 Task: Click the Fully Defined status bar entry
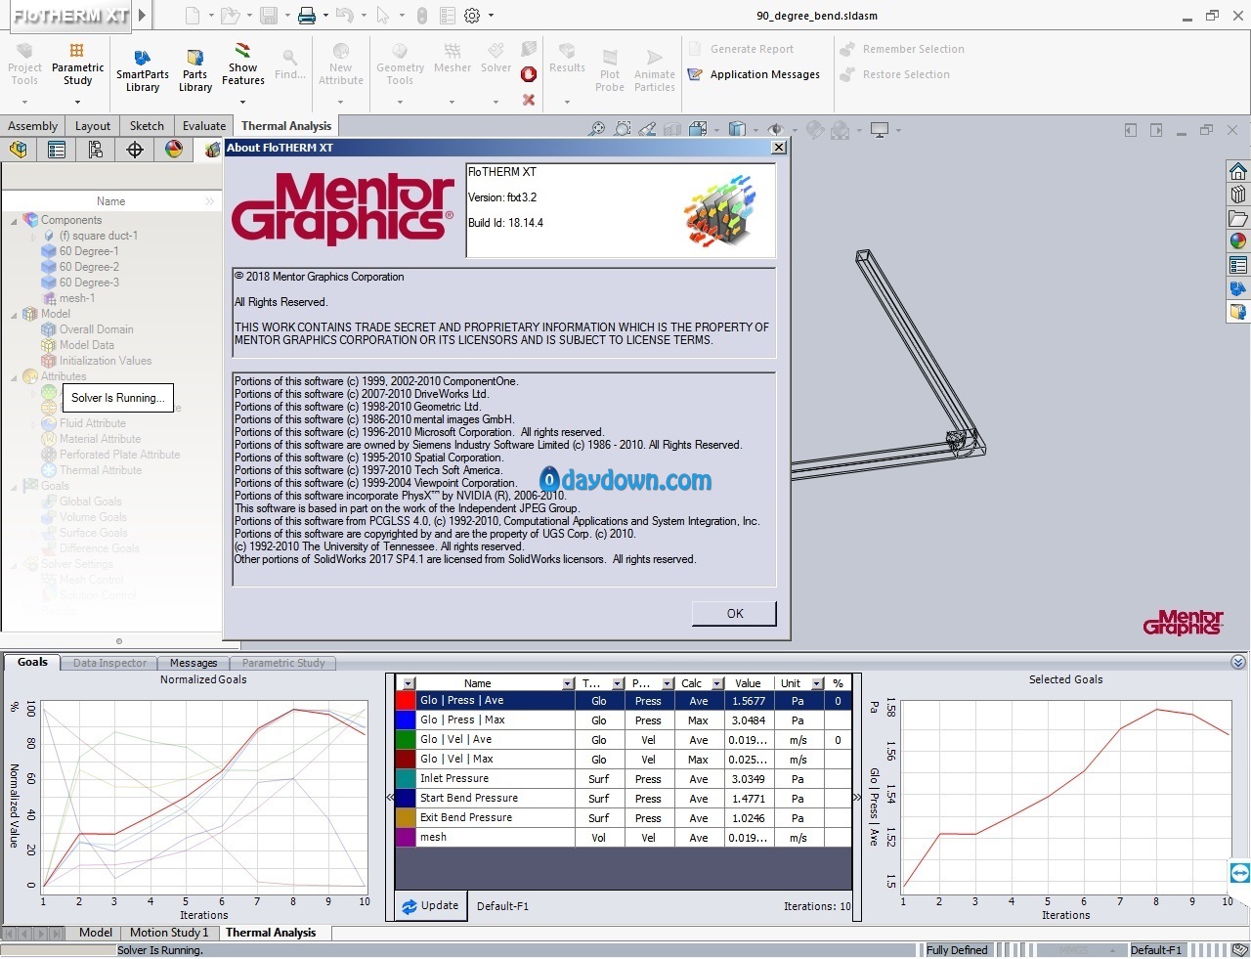pyautogui.click(x=957, y=950)
